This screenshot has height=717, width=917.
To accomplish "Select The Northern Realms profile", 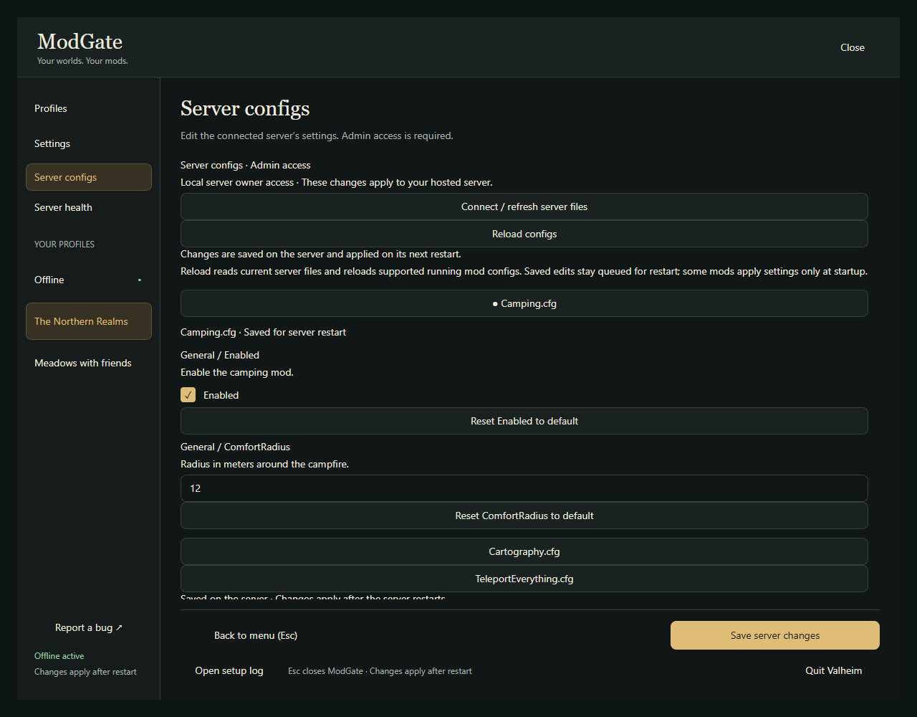I will (x=89, y=321).
